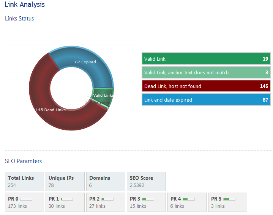Select the anchor text does not match row

(206, 72)
